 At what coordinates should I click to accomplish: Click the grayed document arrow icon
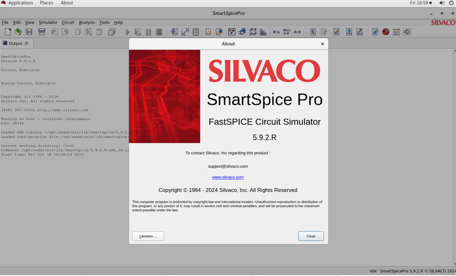pos(324,32)
